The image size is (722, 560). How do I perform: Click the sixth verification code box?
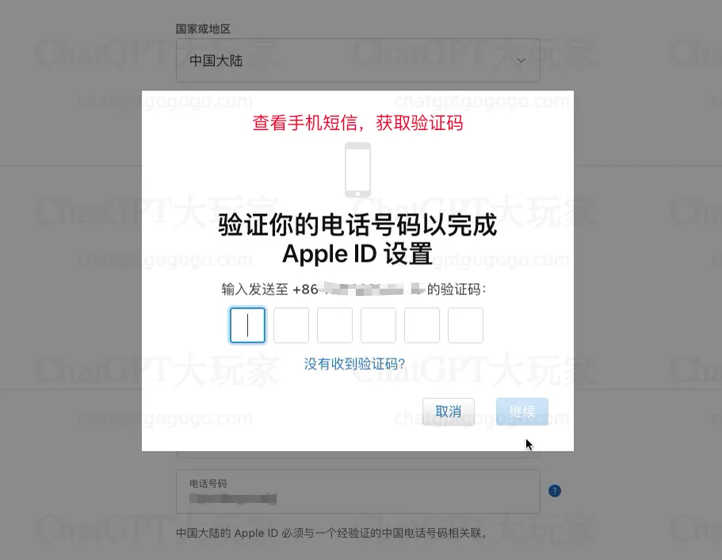pyautogui.click(x=465, y=325)
